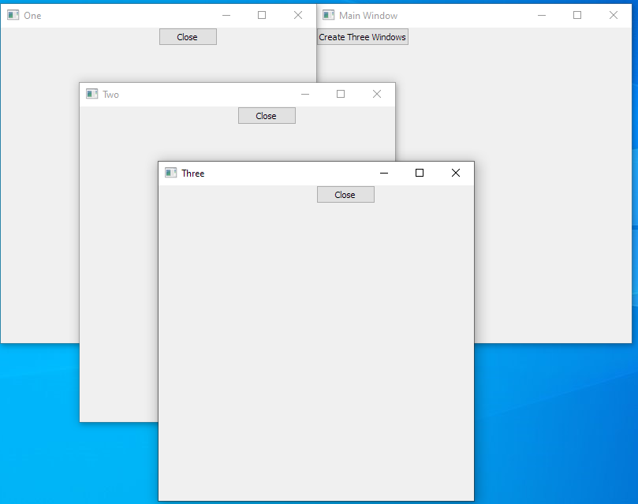Focus window Two by clicking its title text
The height and width of the screenshot is (504, 638).
[x=111, y=95]
